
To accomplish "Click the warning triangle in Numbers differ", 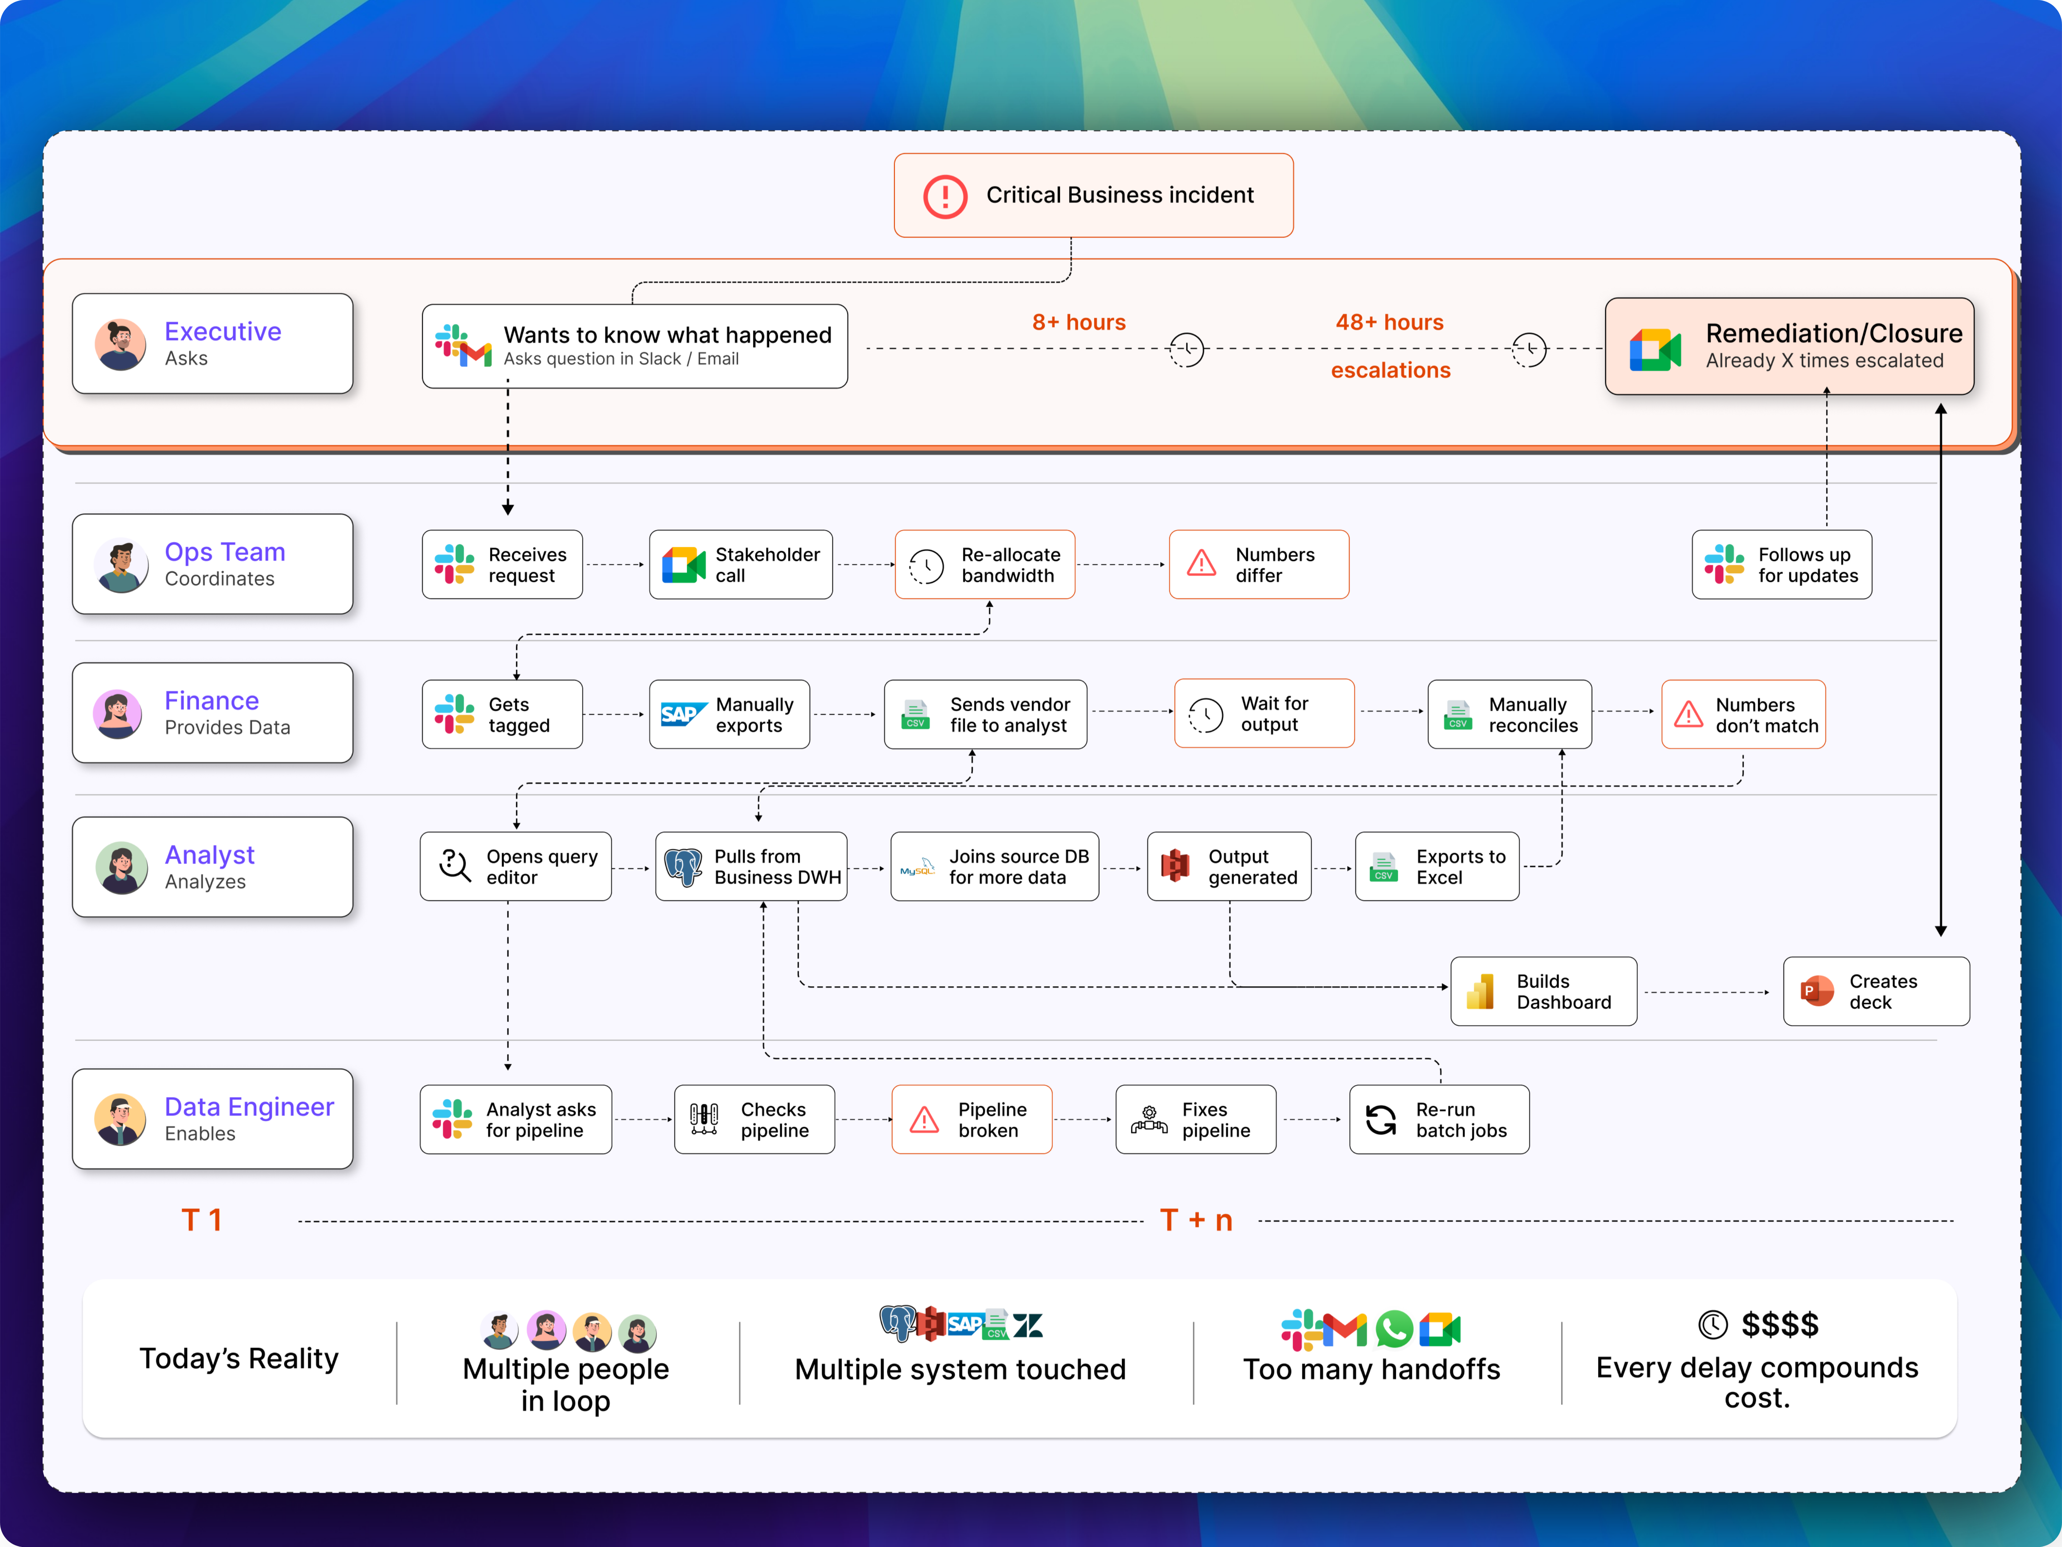I will (x=1202, y=563).
